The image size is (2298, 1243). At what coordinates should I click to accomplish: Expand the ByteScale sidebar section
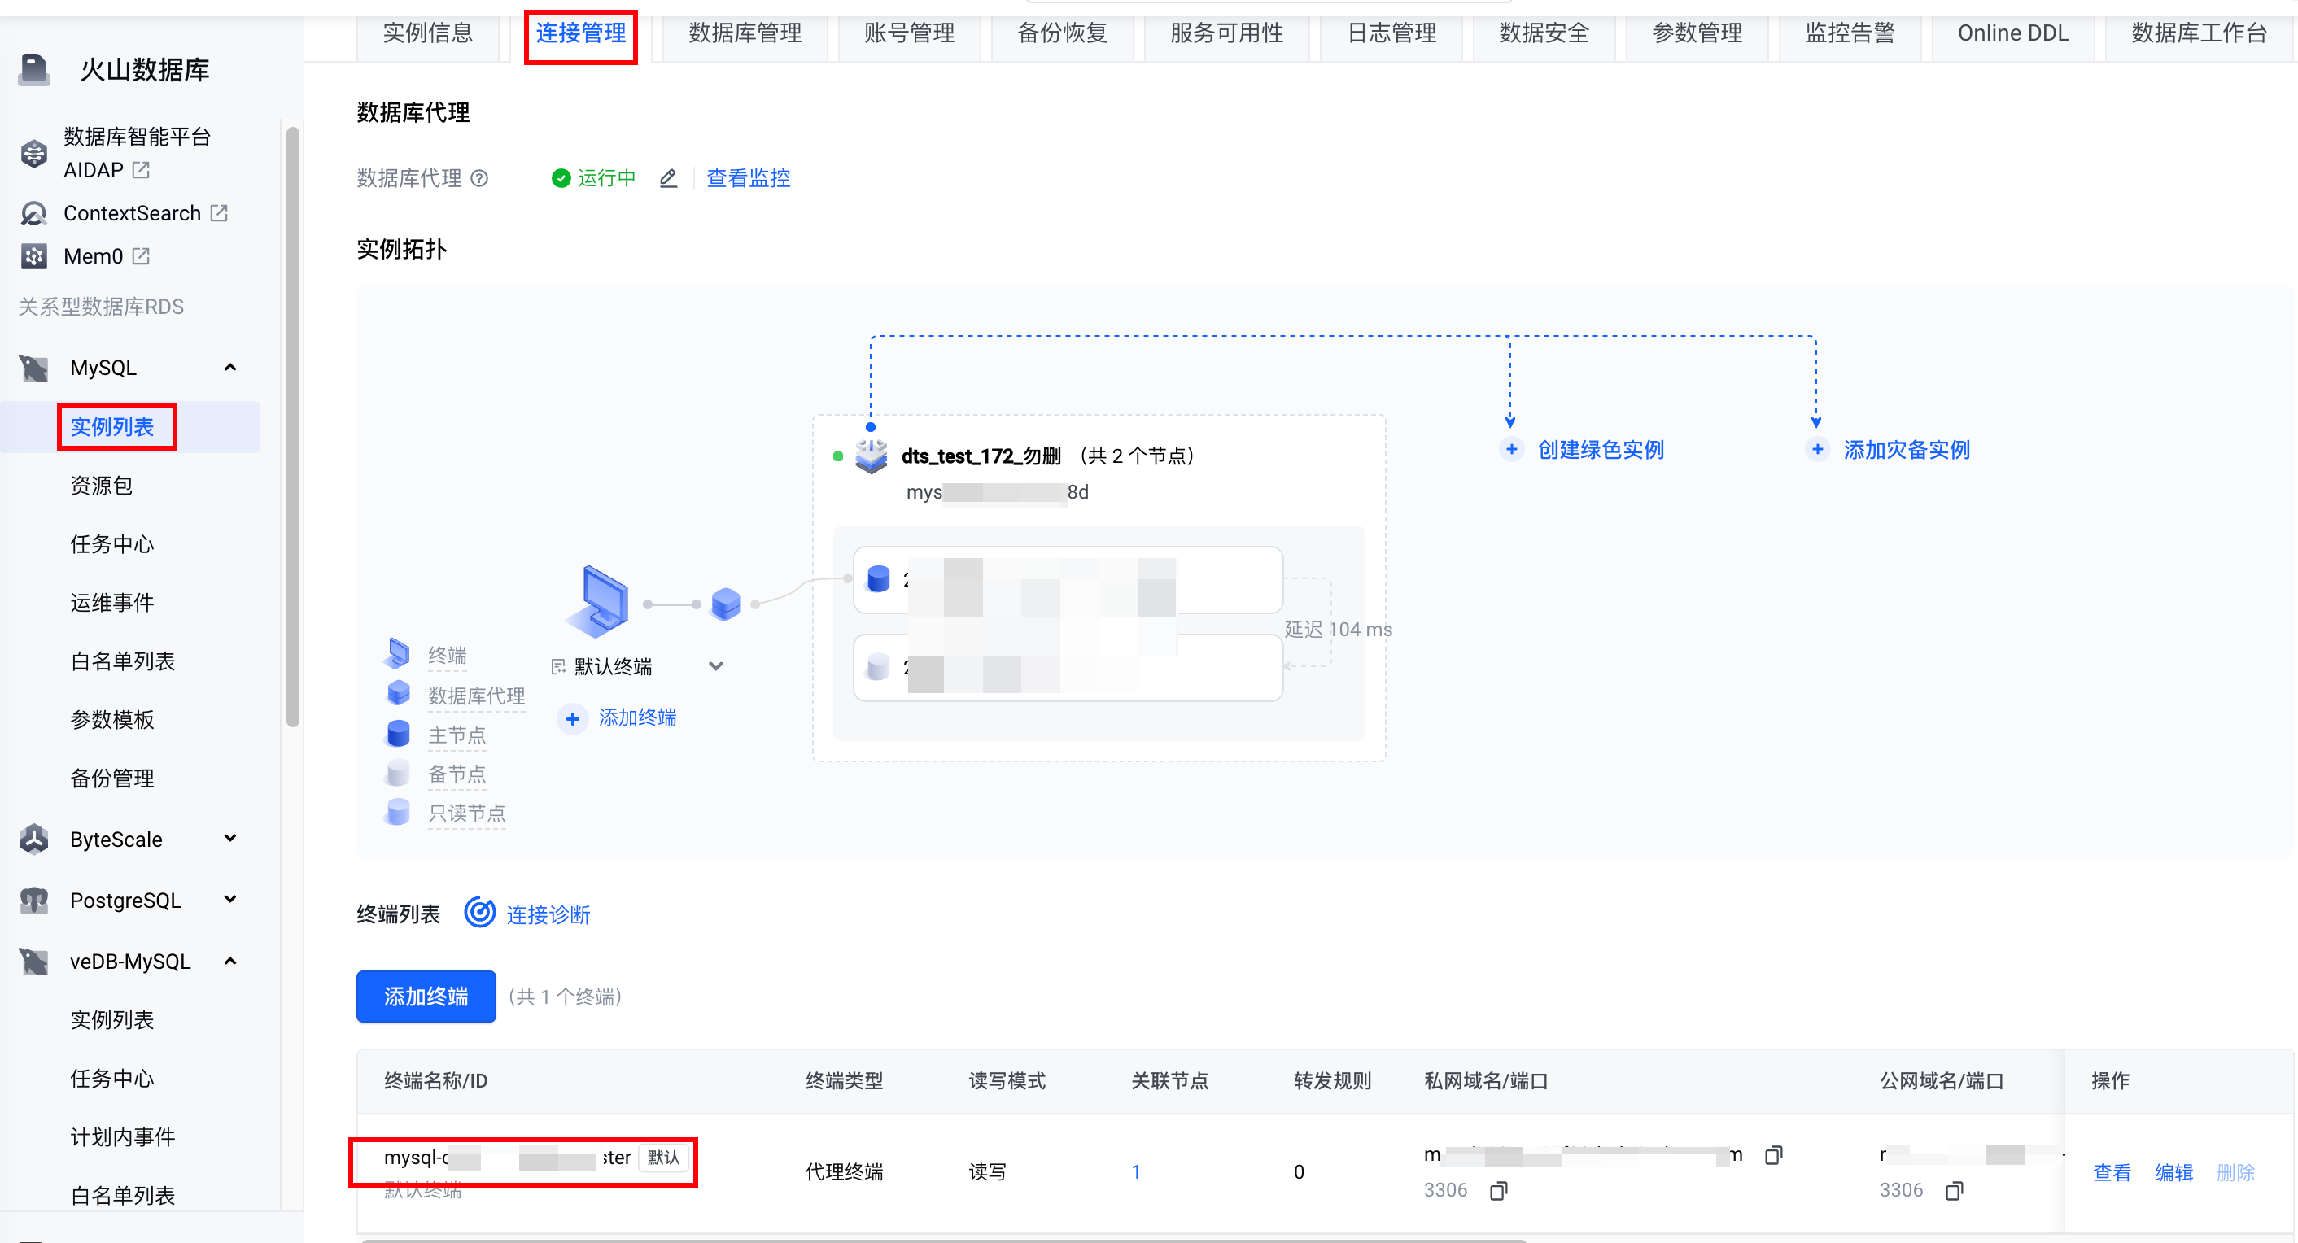tap(230, 838)
